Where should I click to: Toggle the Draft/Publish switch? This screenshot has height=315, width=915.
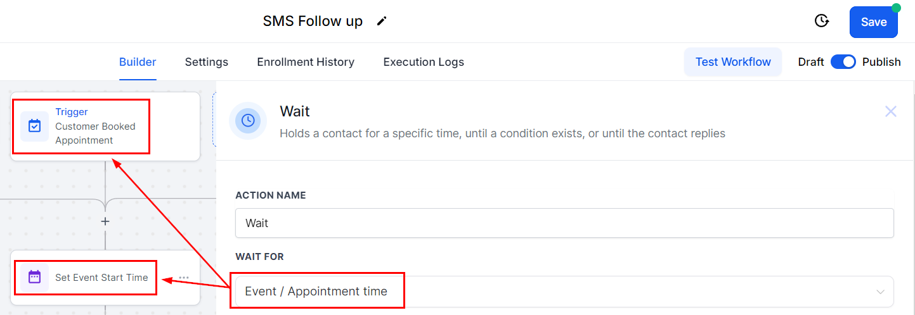point(843,62)
